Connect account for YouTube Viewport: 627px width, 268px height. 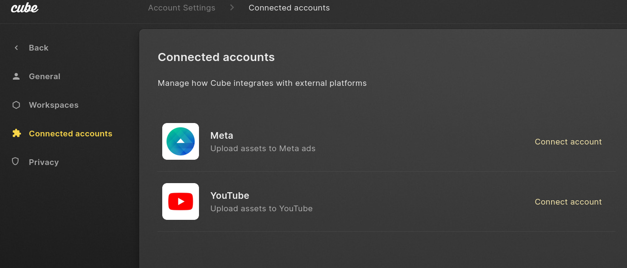click(568, 202)
